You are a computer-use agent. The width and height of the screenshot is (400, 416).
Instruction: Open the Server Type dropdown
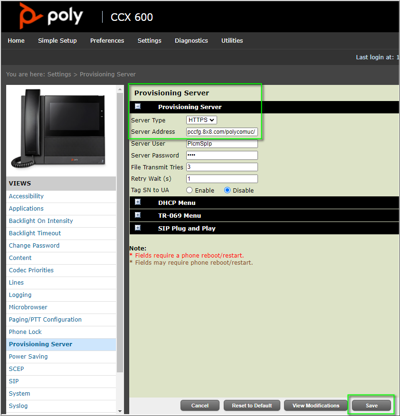click(201, 120)
